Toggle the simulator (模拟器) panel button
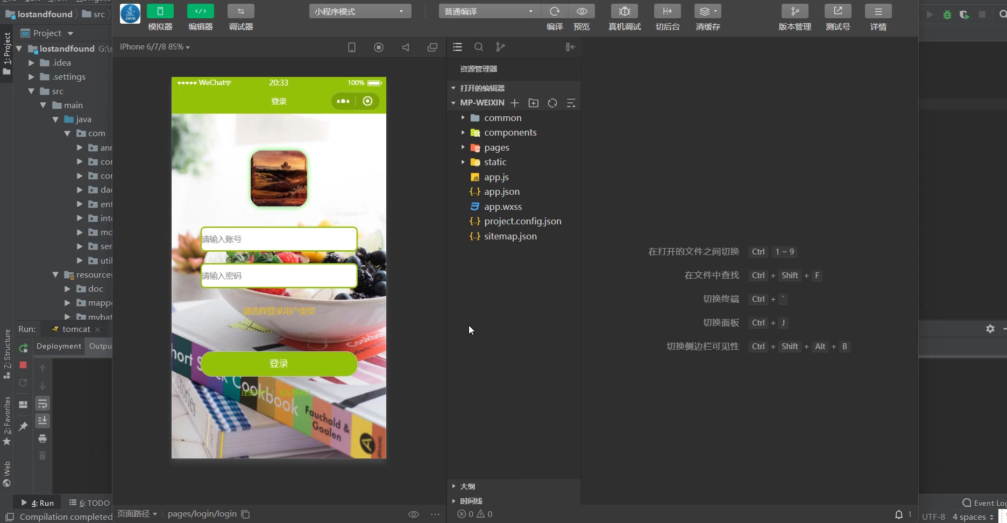Image resolution: width=1007 pixels, height=523 pixels. tap(160, 12)
